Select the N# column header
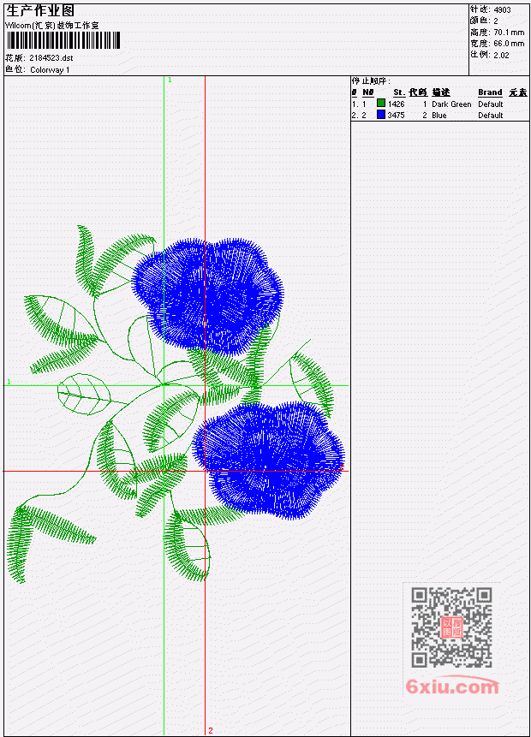The width and height of the screenshot is (531, 737). (367, 92)
